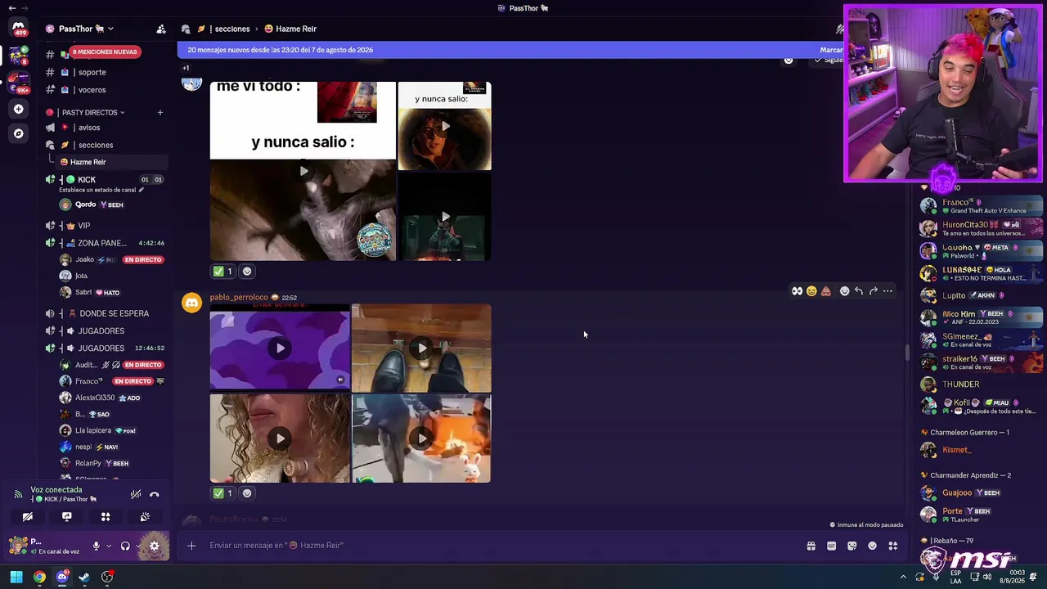Open the sticker picker

tap(852, 546)
